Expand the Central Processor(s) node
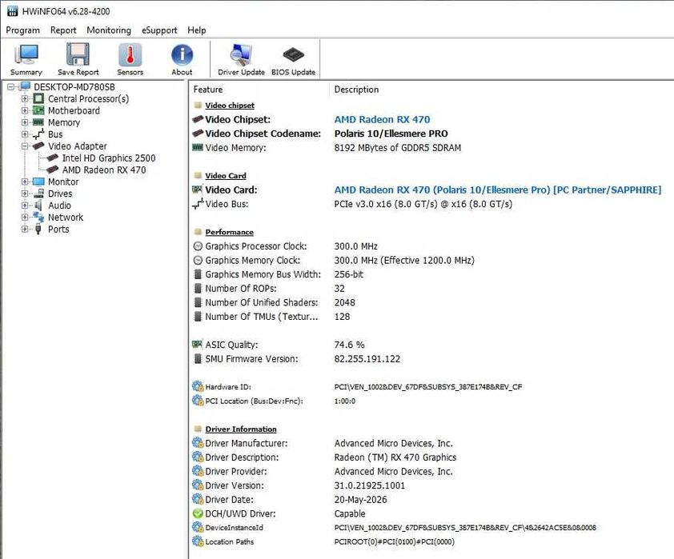This screenshot has height=559, width=674. pyautogui.click(x=25, y=98)
